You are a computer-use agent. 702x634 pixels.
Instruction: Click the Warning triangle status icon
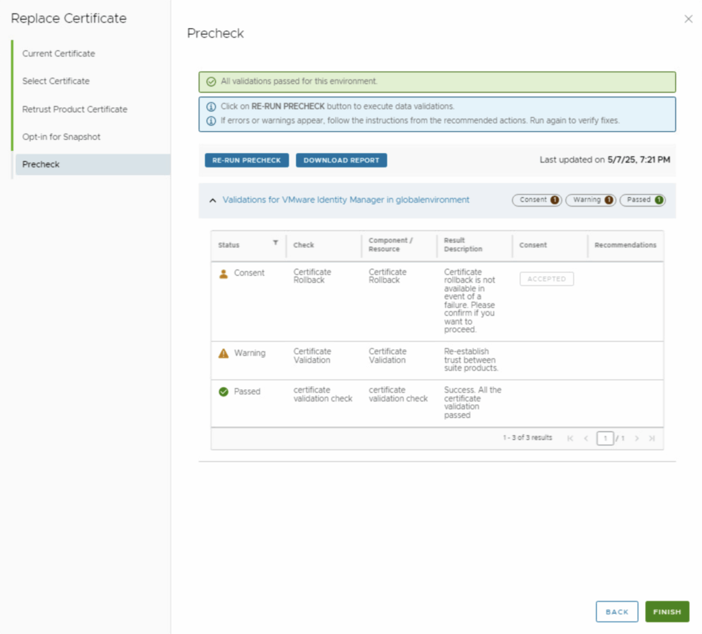[x=223, y=353]
